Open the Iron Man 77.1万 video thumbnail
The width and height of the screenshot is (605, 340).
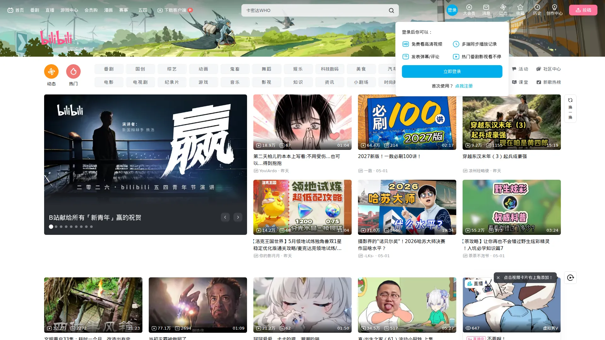[x=198, y=305]
